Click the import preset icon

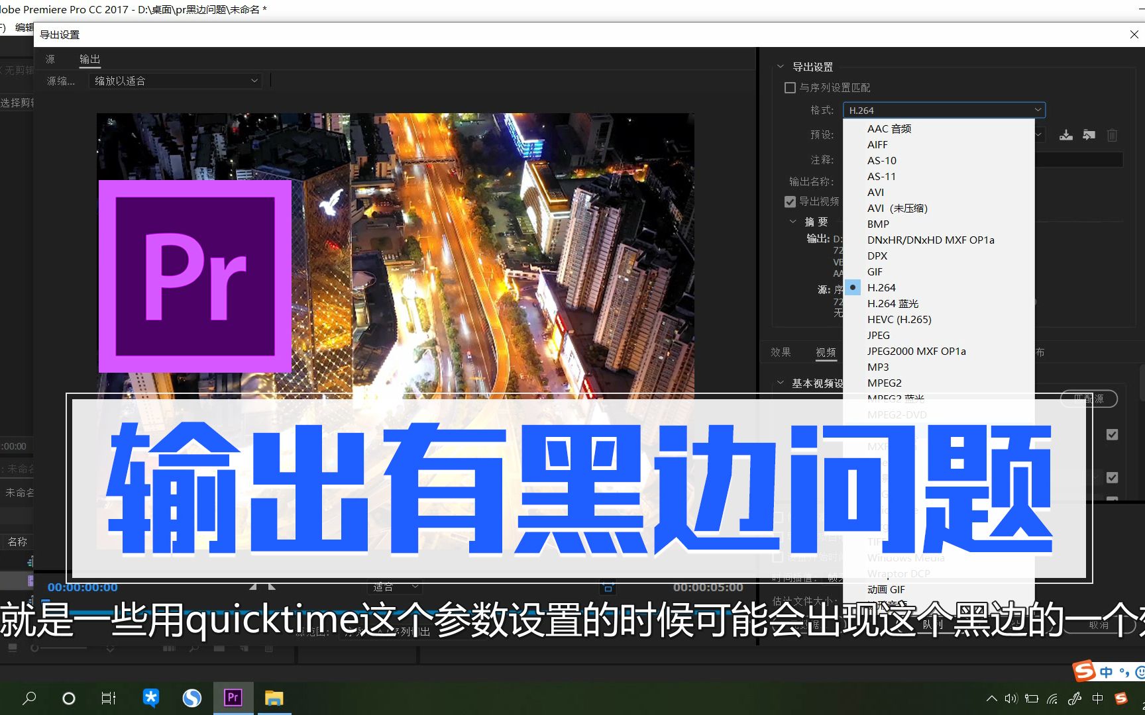[x=1089, y=135]
